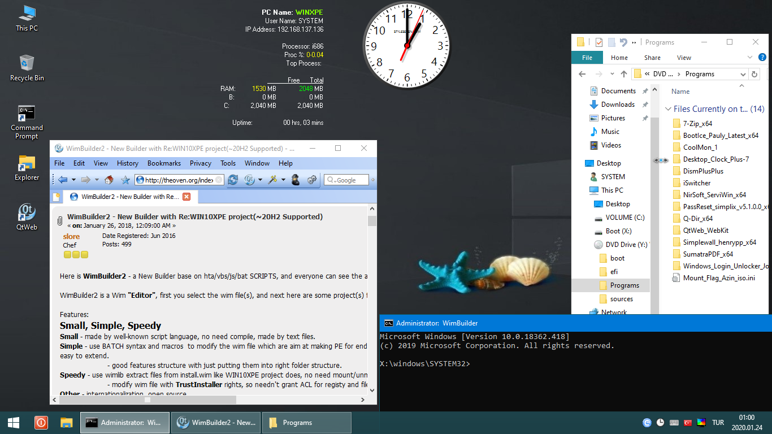Close the WimBuilder2 browser tab
Image resolution: width=772 pixels, height=434 pixels.
pos(187,197)
